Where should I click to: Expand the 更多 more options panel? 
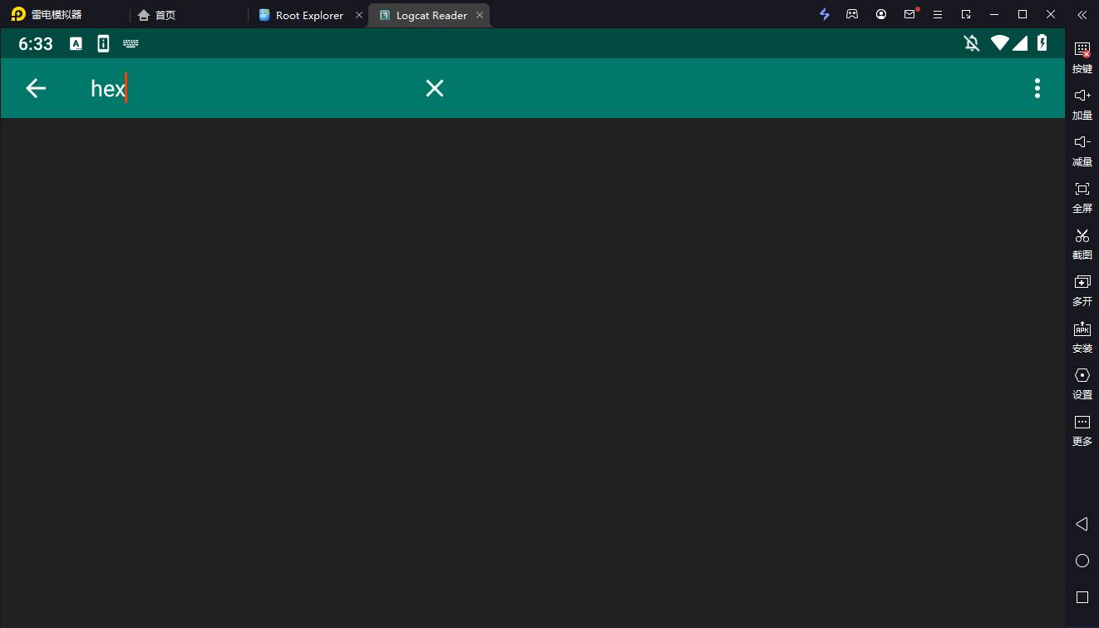[1082, 431]
